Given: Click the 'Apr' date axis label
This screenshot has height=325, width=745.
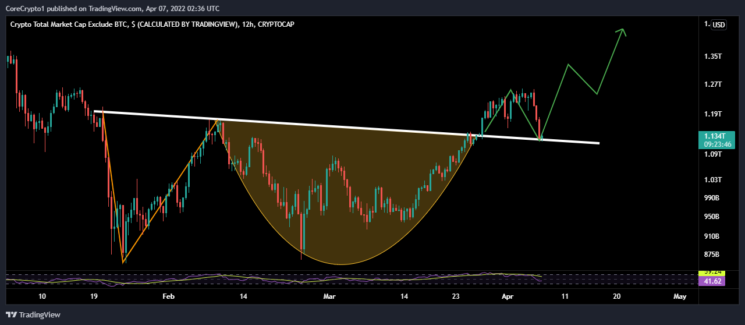Looking at the screenshot, I should [508, 296].
